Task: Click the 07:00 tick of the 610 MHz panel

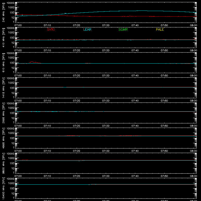Action: [18, 76]
